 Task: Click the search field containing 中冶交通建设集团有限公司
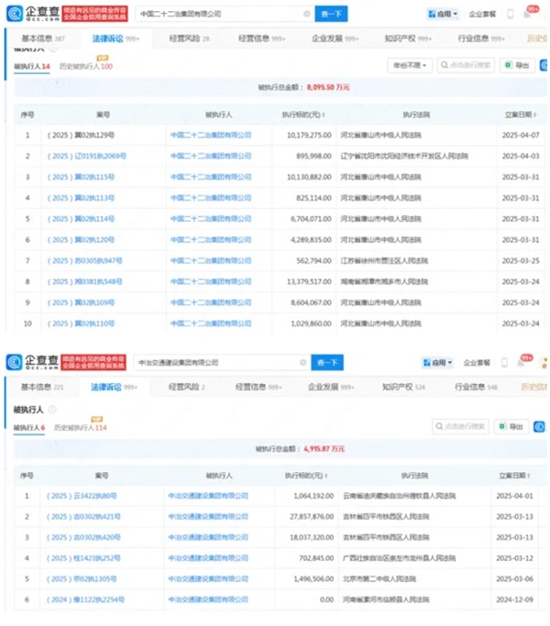218,363
